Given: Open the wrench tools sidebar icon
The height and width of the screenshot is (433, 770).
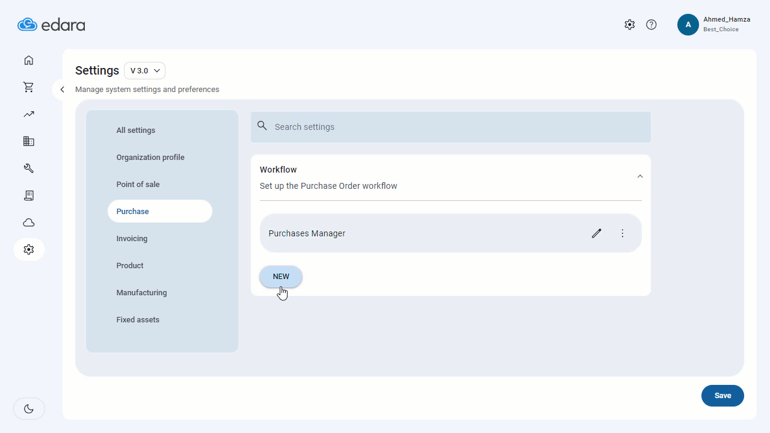Looking at the screenshot, I should pos(29,168).
